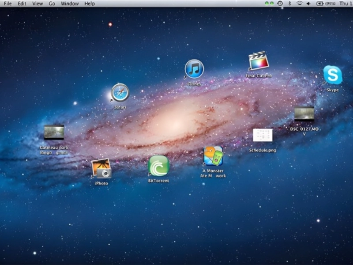This screenshot has width=353, height=265.
Task: Expand the View menu
Action: pos(38,4)
